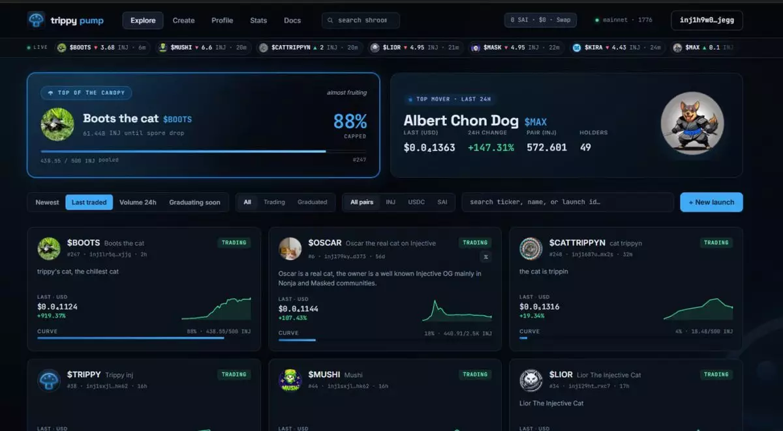The width and height of the screenshot is (783, 431).
Task: Click the +919.37% change on $BOOTS card
Action: pos(52,316)
